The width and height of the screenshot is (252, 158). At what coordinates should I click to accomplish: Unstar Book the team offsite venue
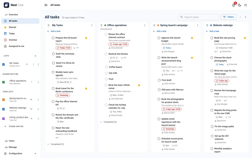point(139,85)
